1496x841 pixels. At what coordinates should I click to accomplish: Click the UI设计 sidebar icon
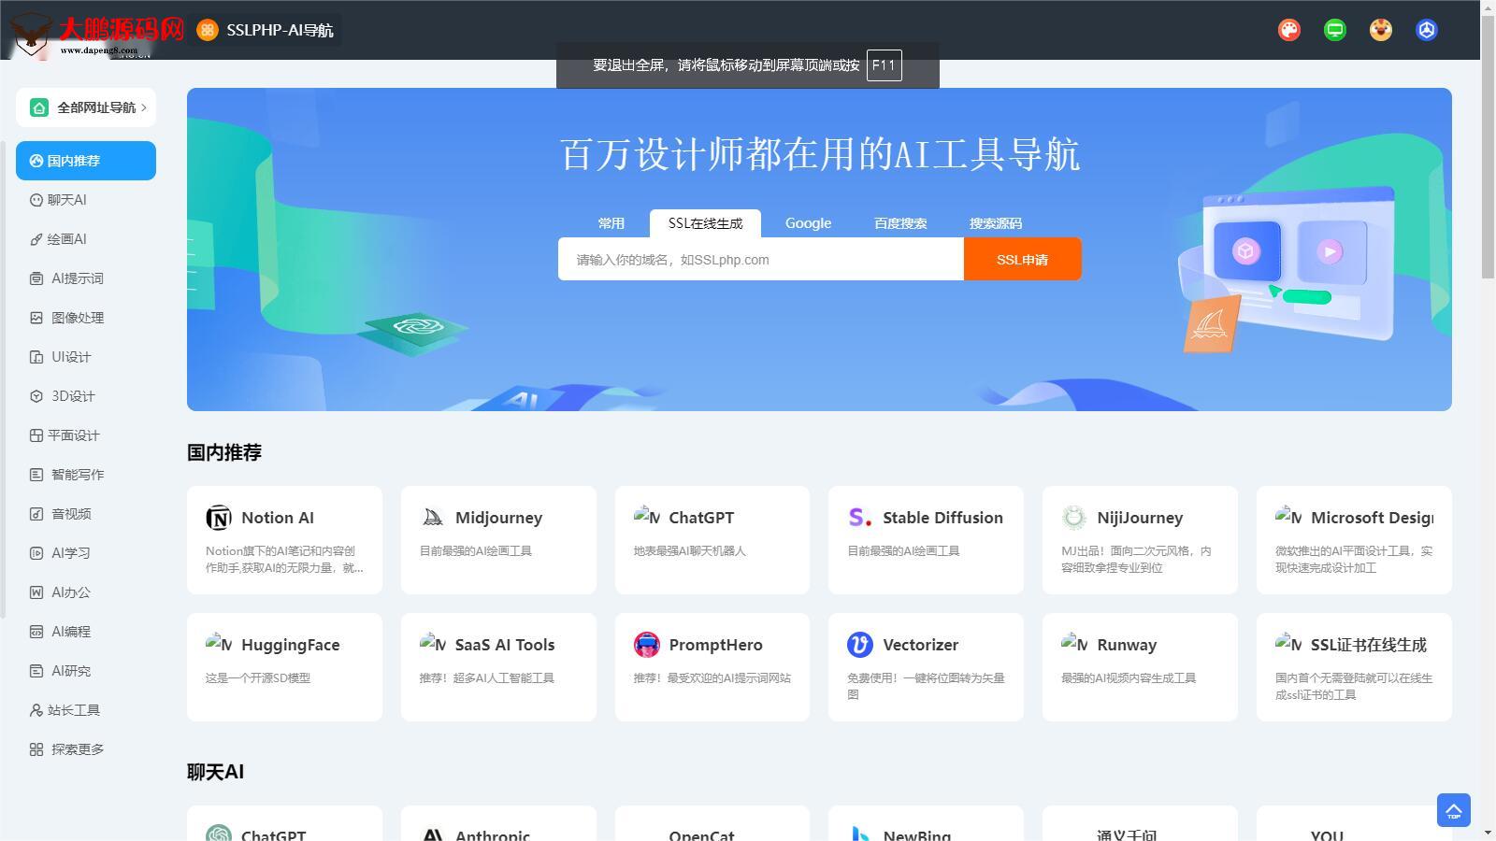(36, 357)
